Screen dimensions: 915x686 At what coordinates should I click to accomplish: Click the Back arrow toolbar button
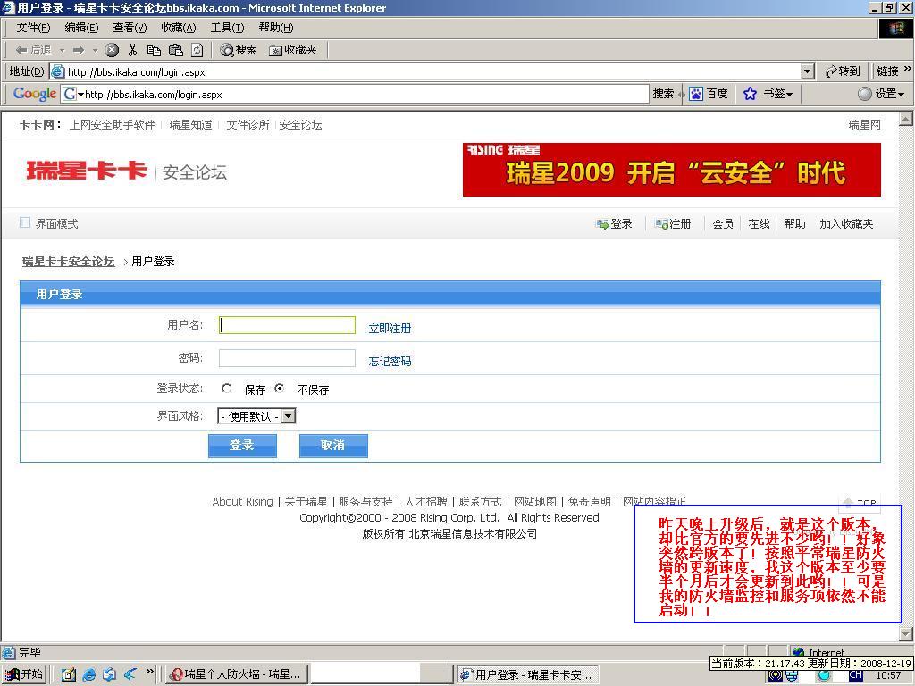point(33,50)
